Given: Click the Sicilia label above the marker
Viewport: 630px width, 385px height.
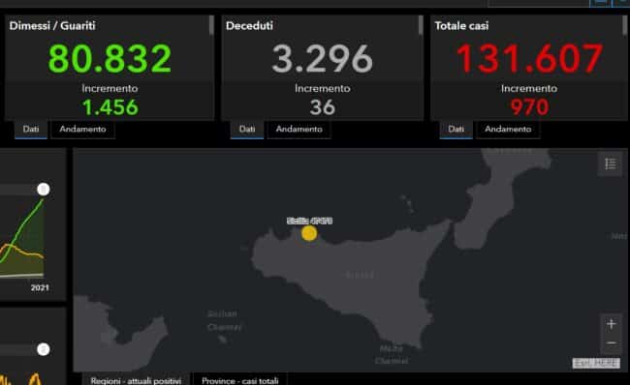Looking at the screenshot, I should click(x=309, y=221).
